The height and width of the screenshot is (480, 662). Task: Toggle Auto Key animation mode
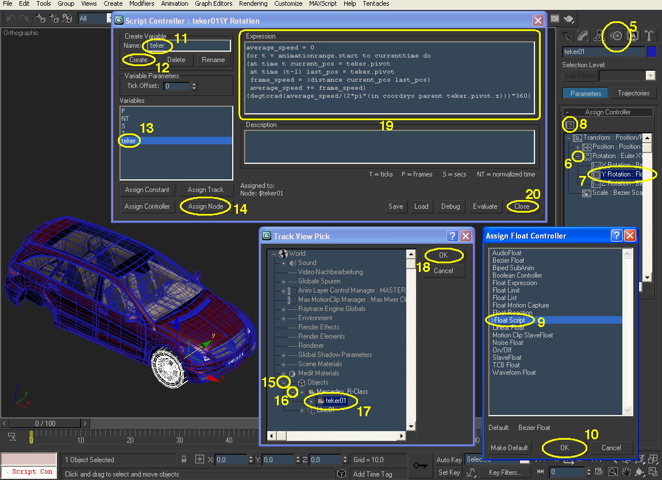click(449, 459)
